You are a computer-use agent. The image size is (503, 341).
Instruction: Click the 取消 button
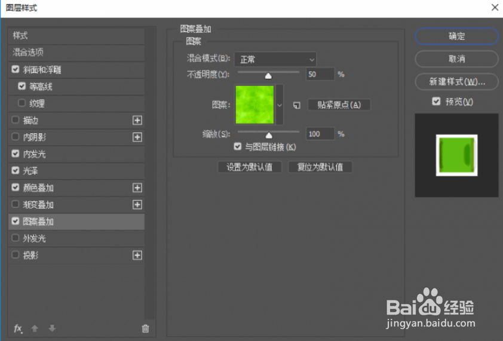coord(456,59)
